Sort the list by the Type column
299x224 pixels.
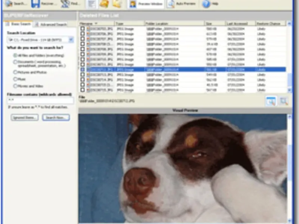click(129, 24)
